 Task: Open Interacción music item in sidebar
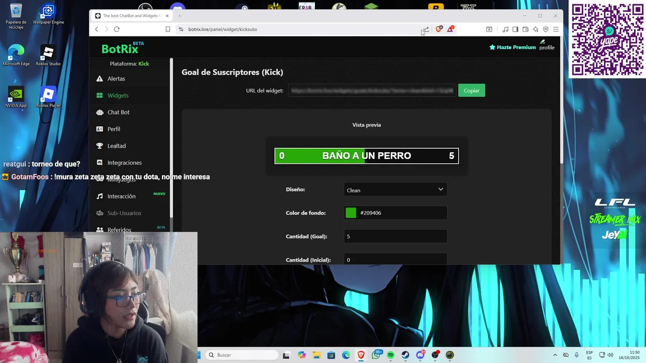pos(121,196)
